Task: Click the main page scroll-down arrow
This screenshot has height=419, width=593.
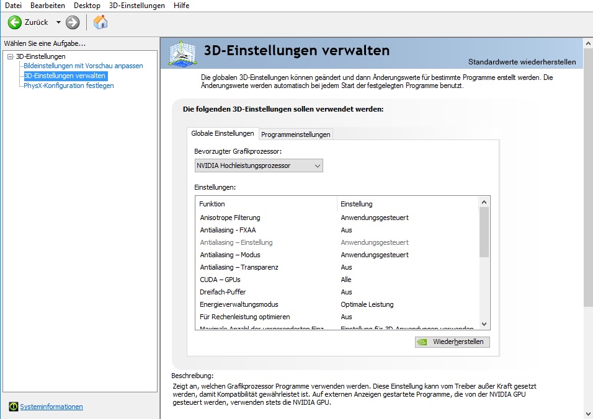Action: (588, 413)
